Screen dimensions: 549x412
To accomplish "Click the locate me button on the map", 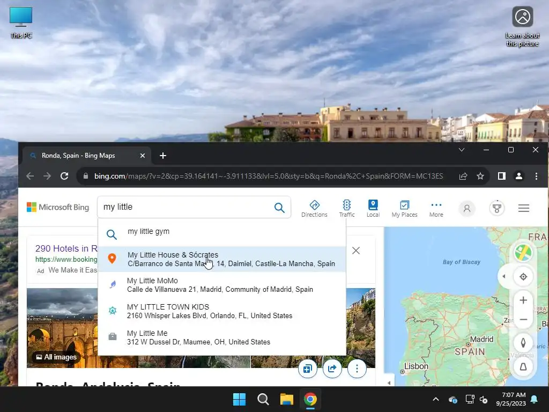I will tap(523, 277).
